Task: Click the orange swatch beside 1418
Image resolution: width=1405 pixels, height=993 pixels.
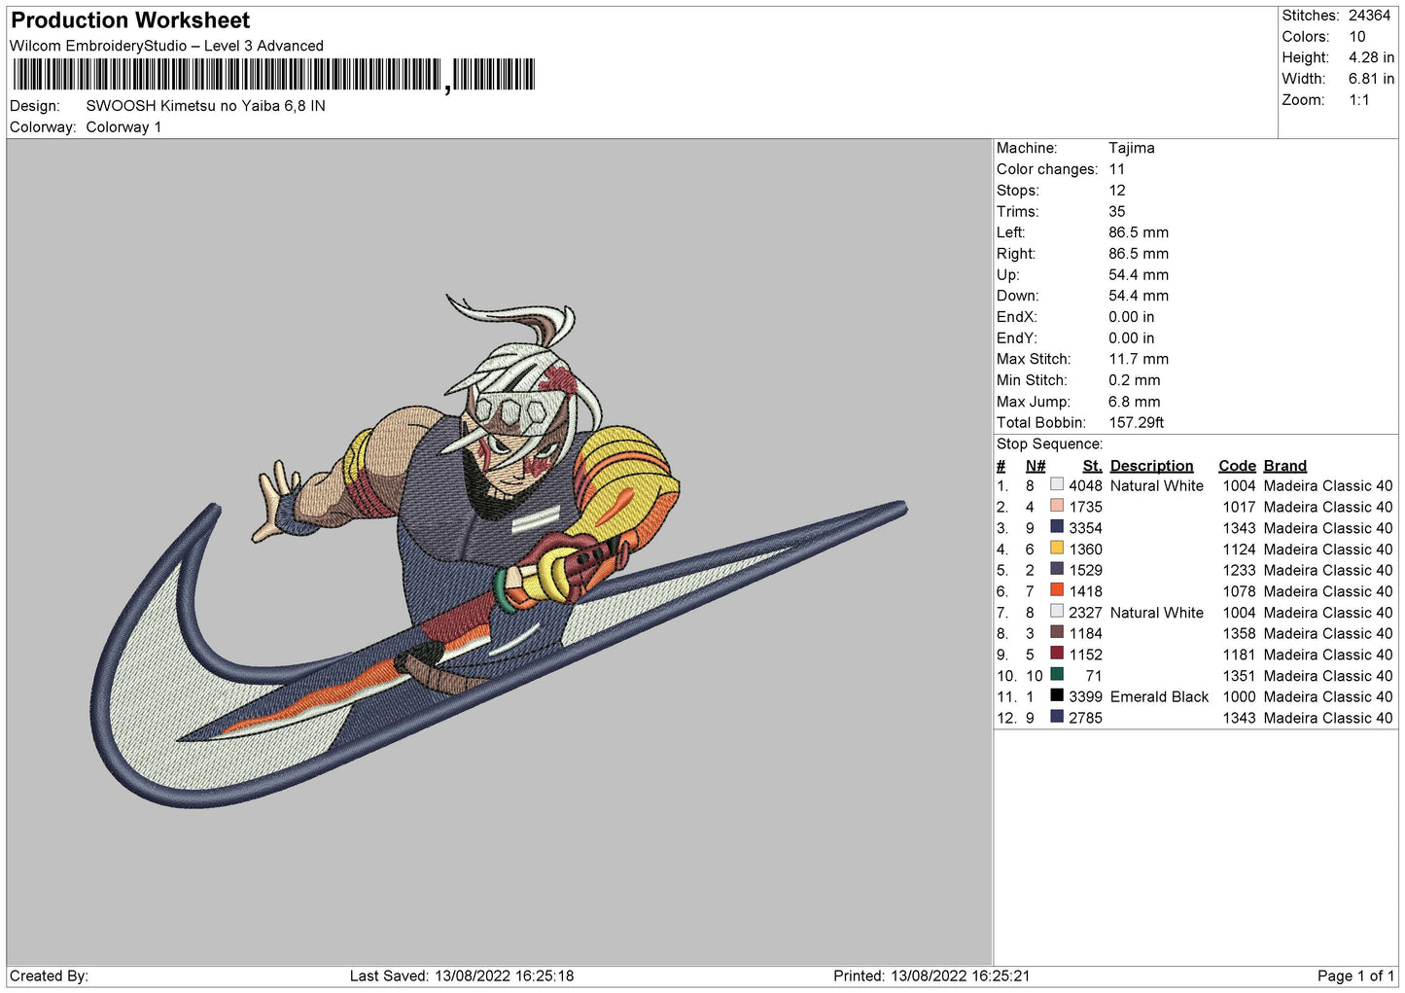Action: click(1057, 590)
